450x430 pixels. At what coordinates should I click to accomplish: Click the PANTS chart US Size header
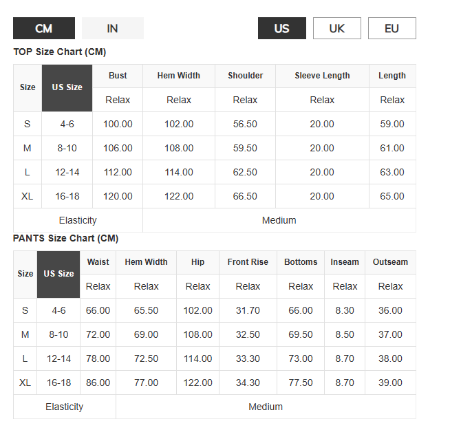[58, 274]
